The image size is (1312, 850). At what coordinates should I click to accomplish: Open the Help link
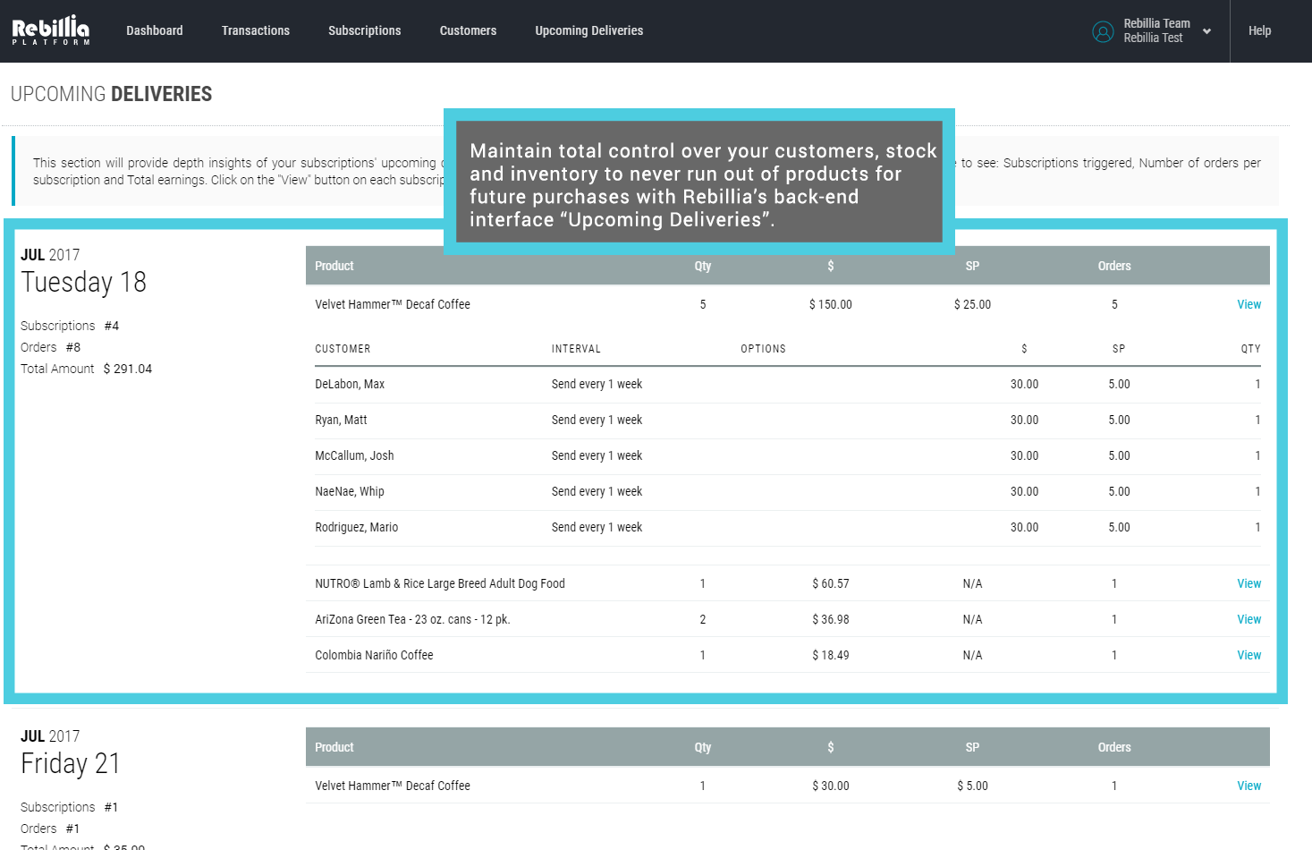(1259, 30)
